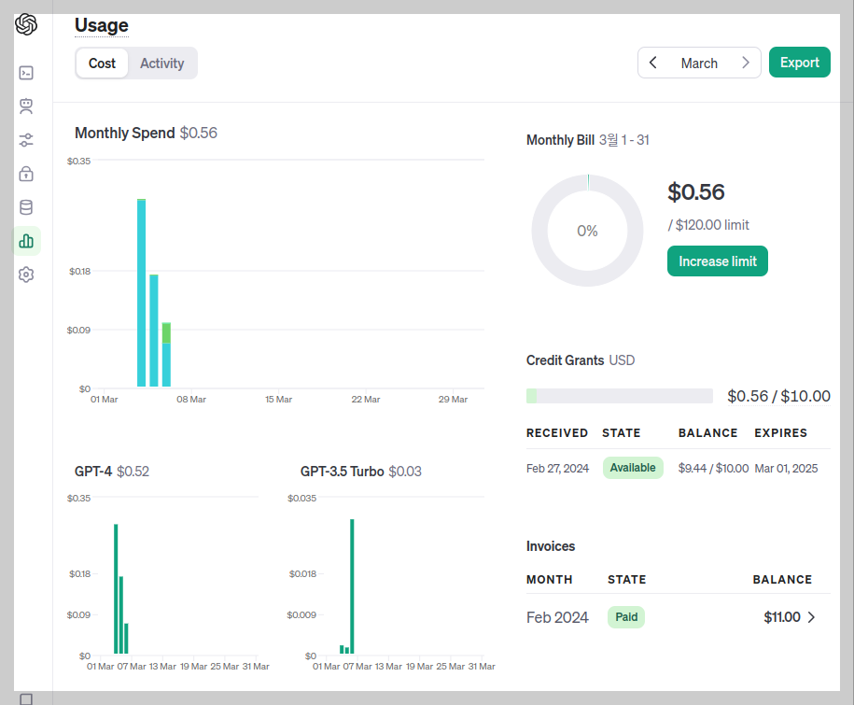Click the square icon at sidebar bottom
This screenshot has height=705, width=854.
click(x=26, y=699)
